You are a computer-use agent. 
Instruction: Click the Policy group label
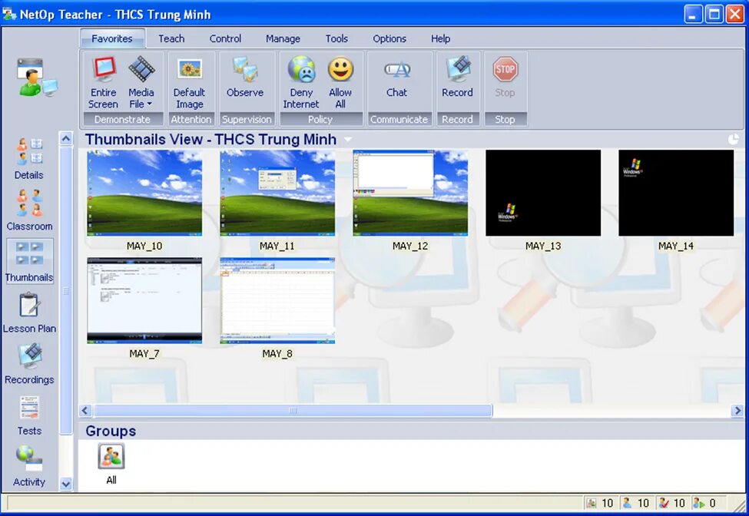pyautogui.click(x=320, y=119)
